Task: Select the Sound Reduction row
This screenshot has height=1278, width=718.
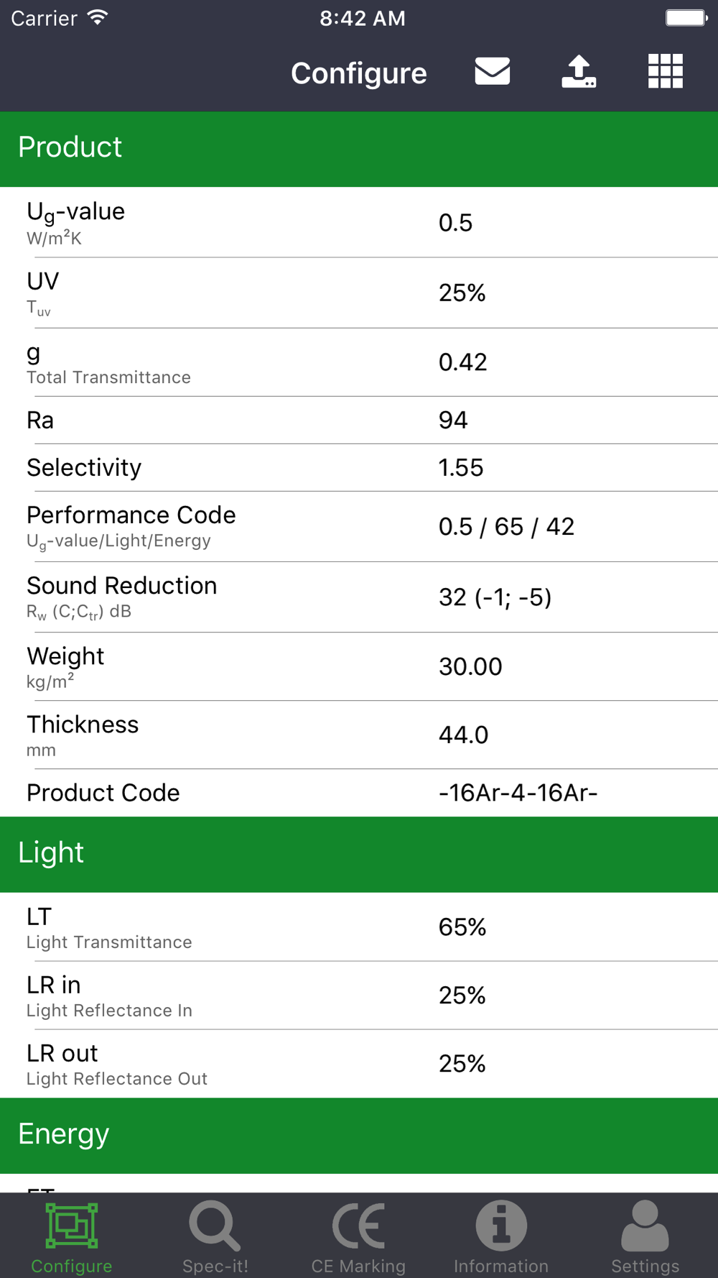Action: pos(359,597)
